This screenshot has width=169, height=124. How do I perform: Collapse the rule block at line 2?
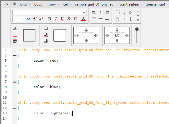pyautogui.click(x=15, y=56)
